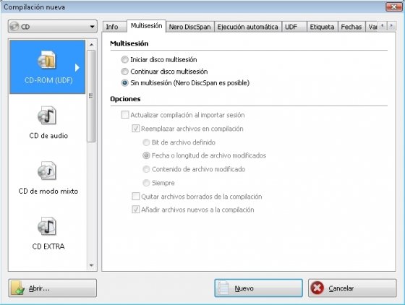This screenshot has width=405, height=305.
Task: Select Iniciar disco multisesión radio button
Action: tap(124, 59)
